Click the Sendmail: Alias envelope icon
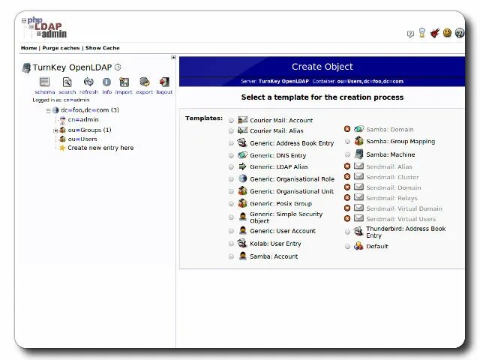The image size is (480, 360). pos(358,166)
